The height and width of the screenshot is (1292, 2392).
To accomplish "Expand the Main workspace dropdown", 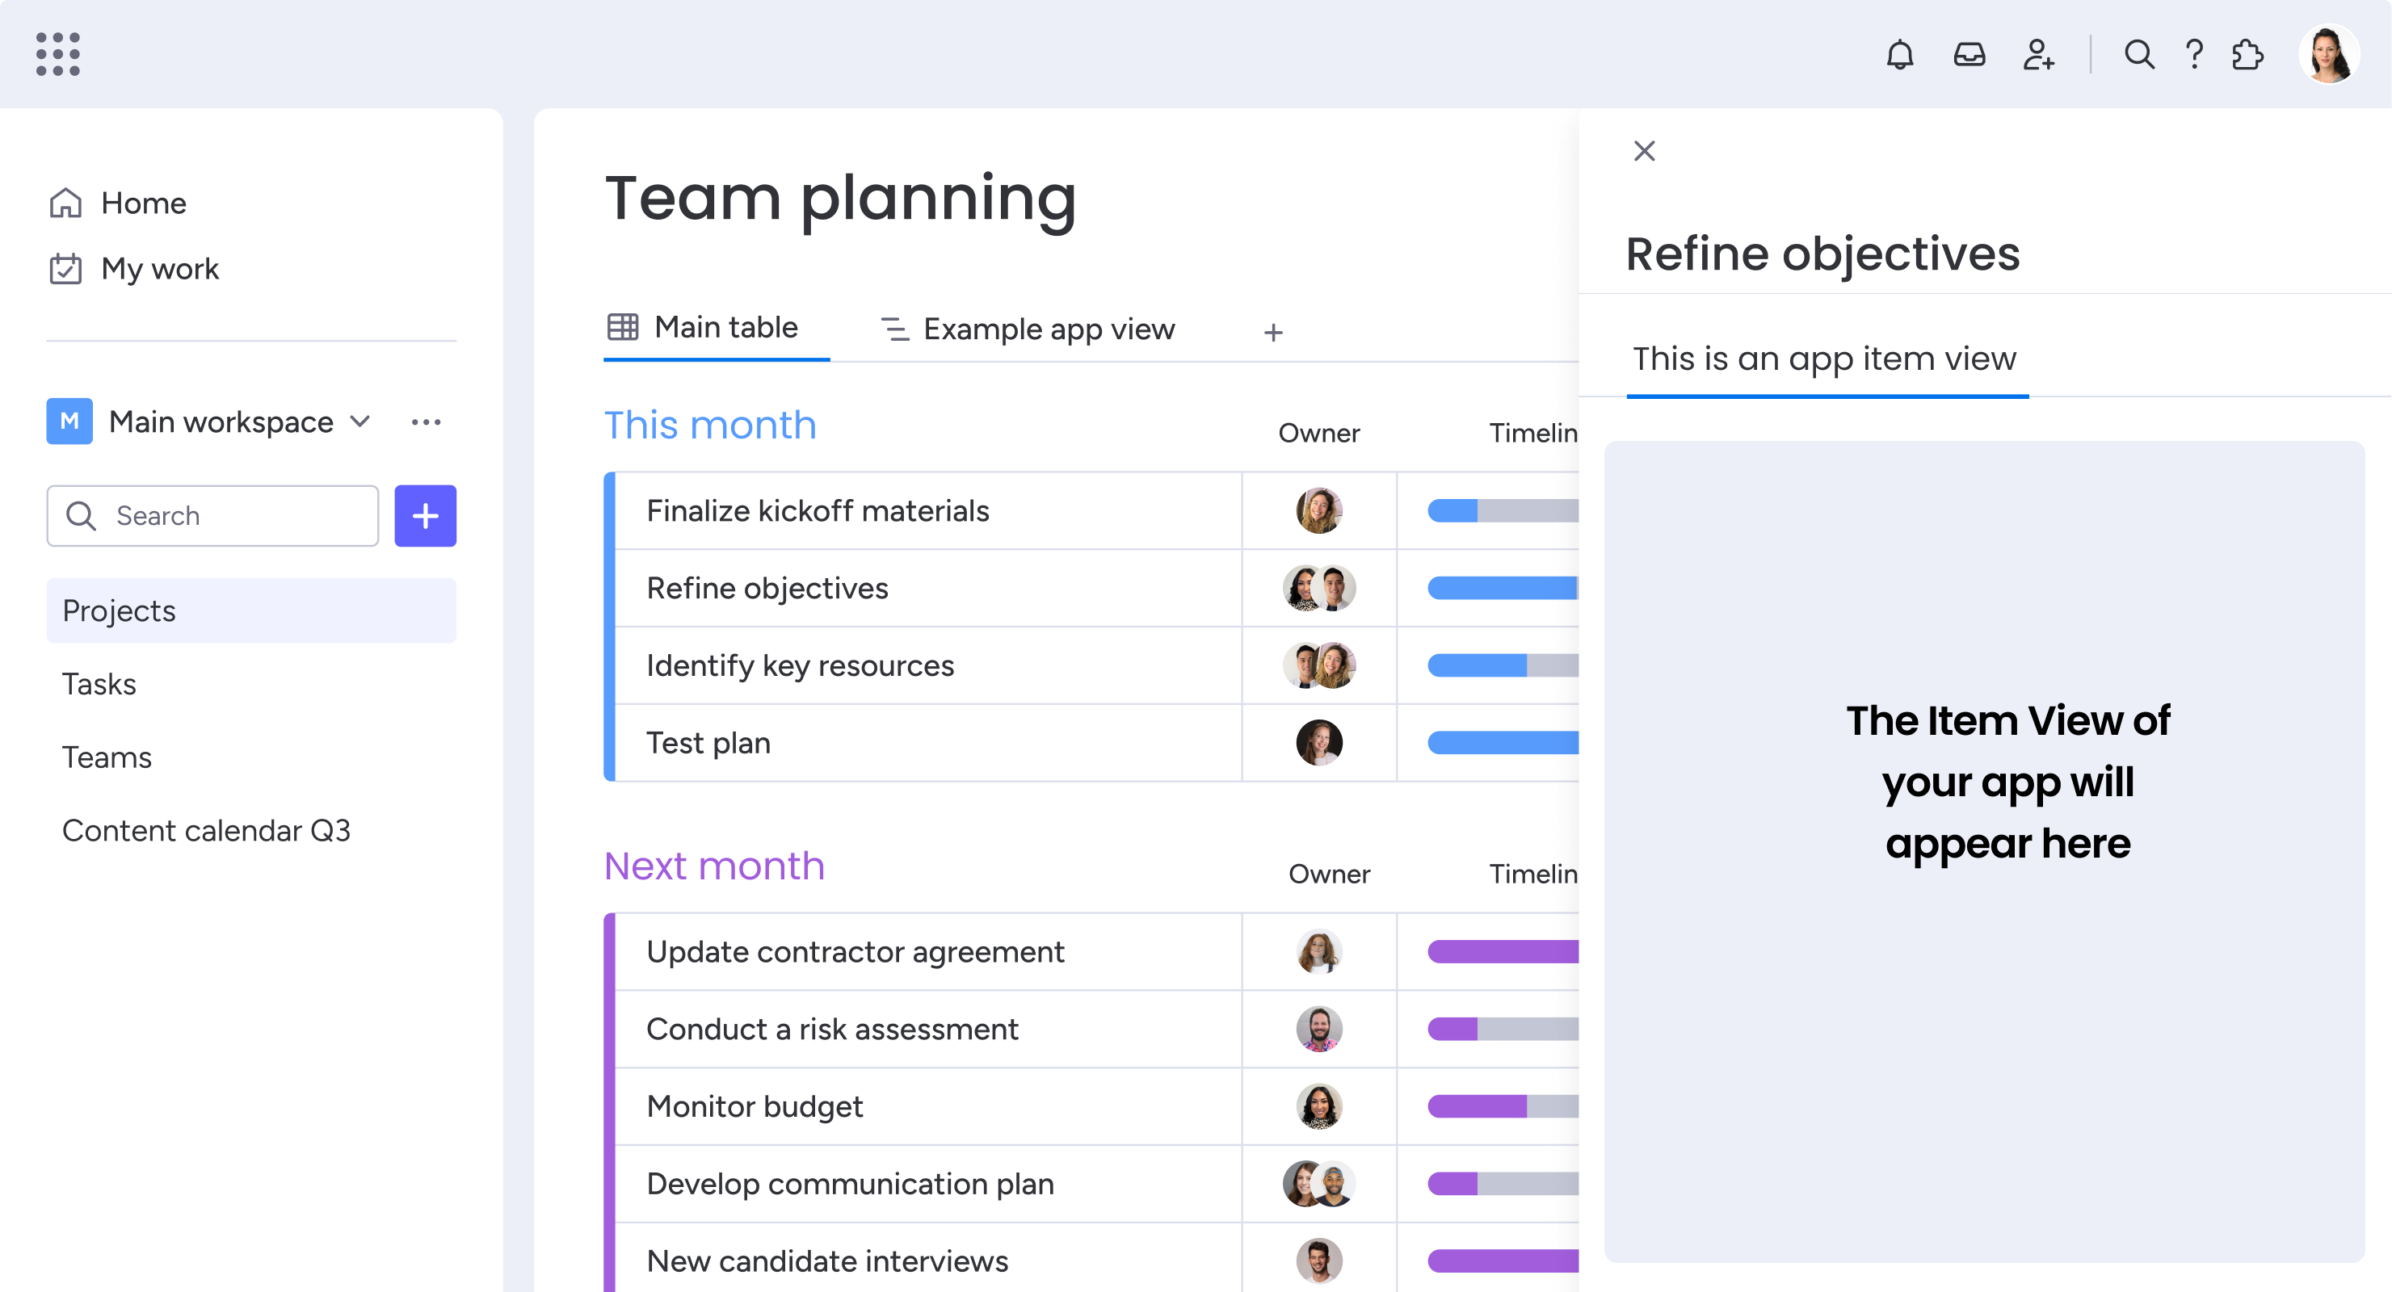I will click(360, 422).
